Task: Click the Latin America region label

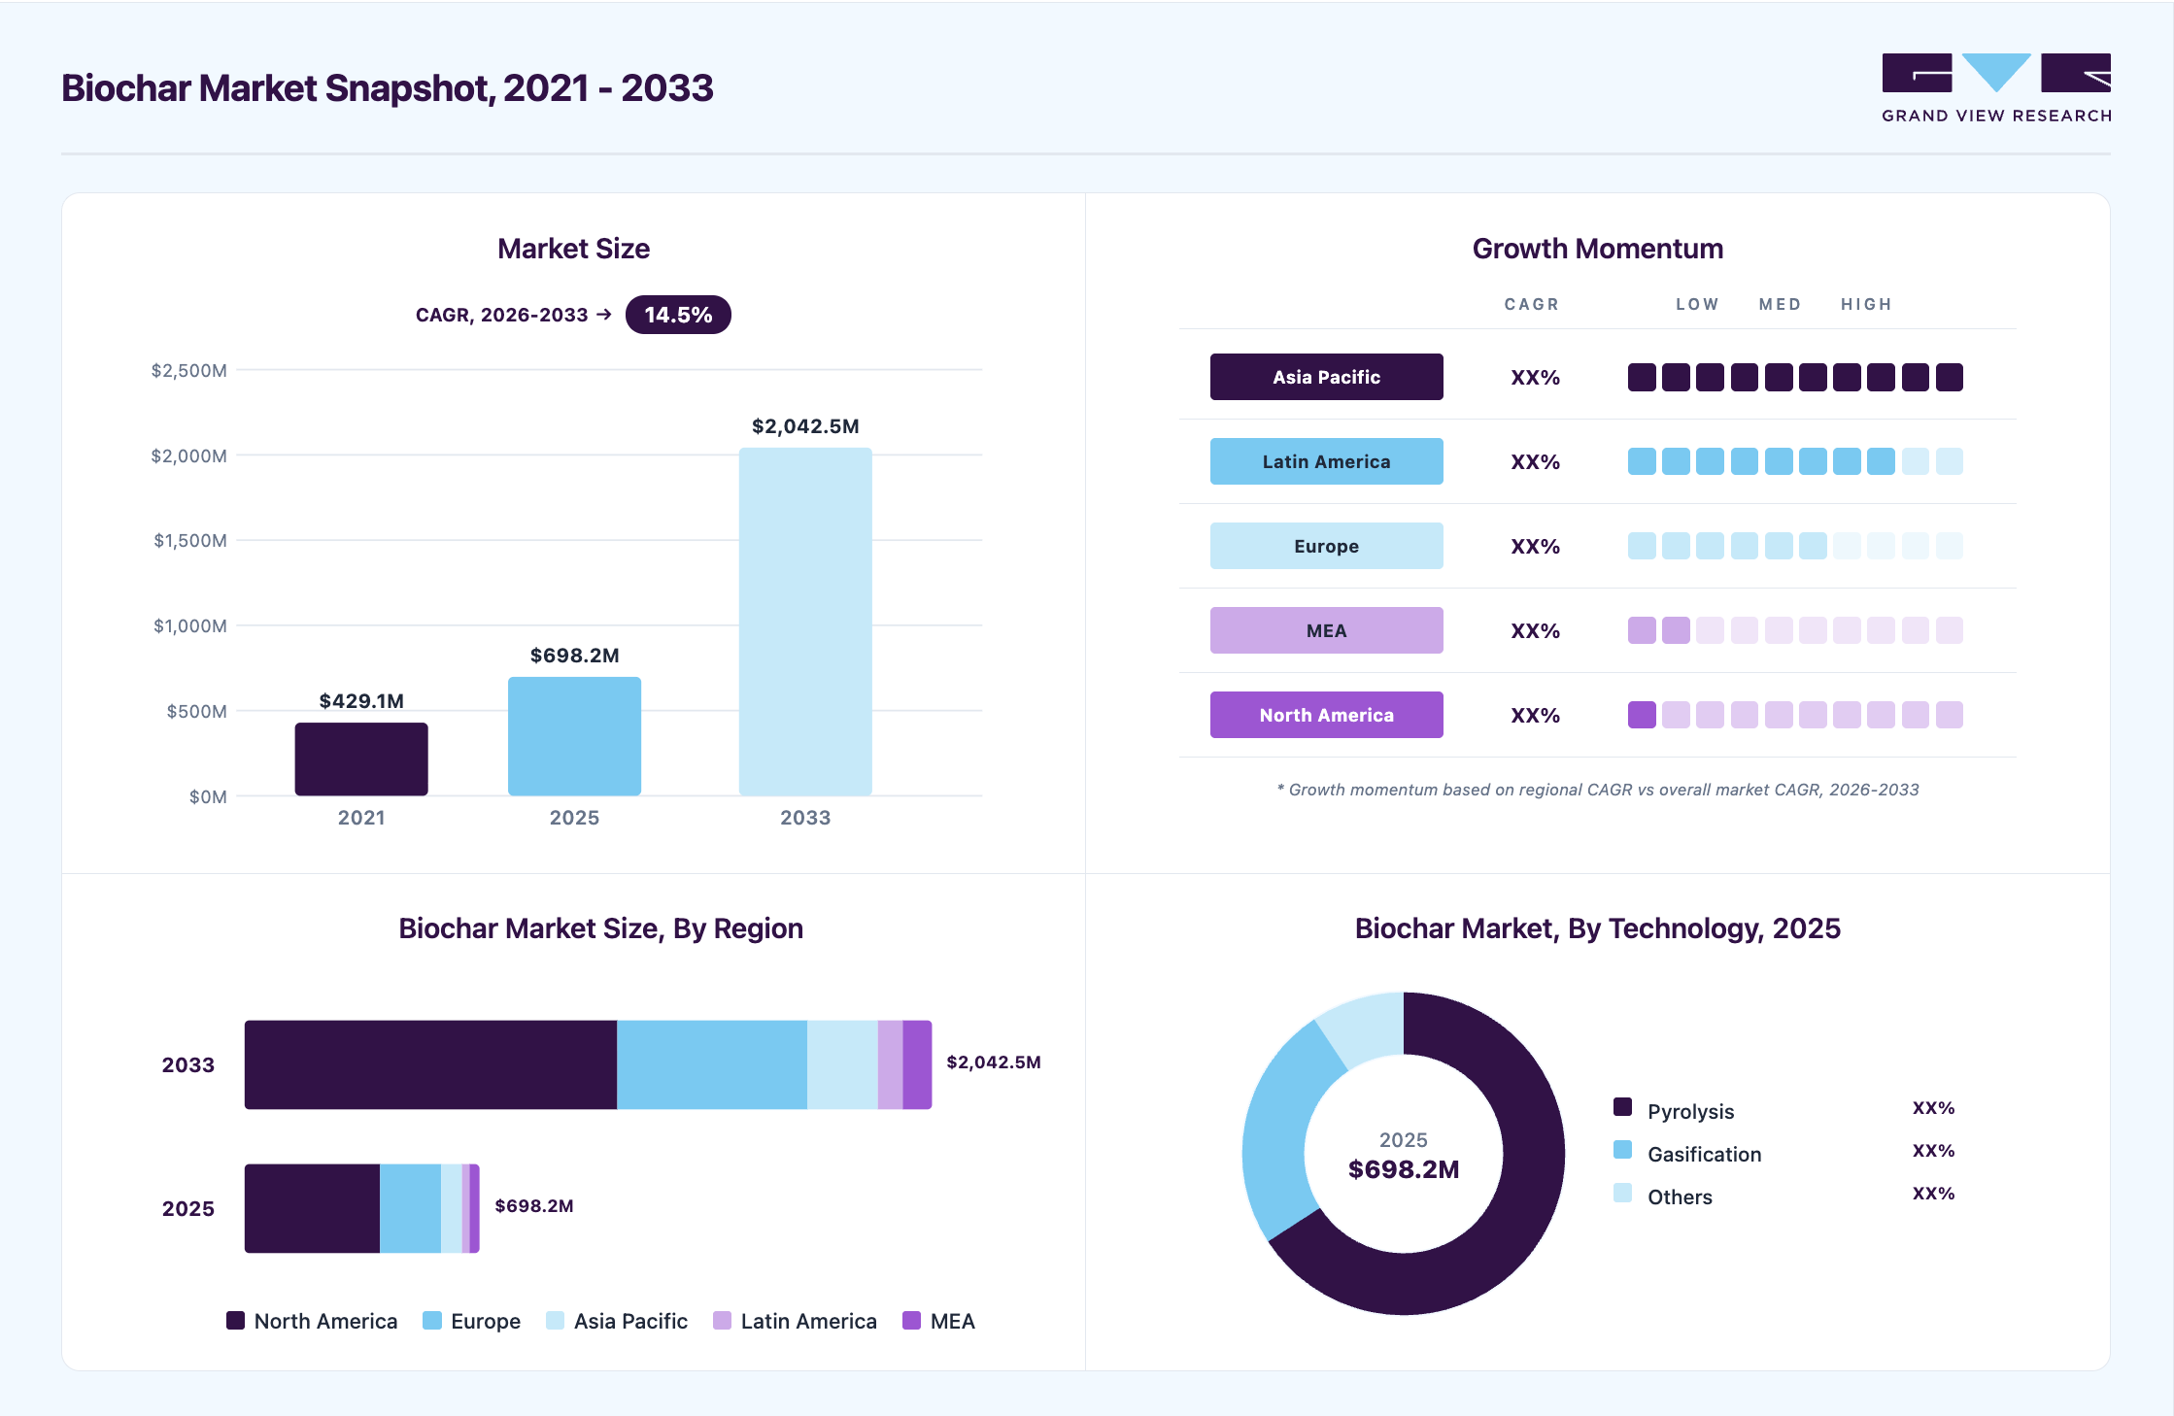Action: (1326, 461)
